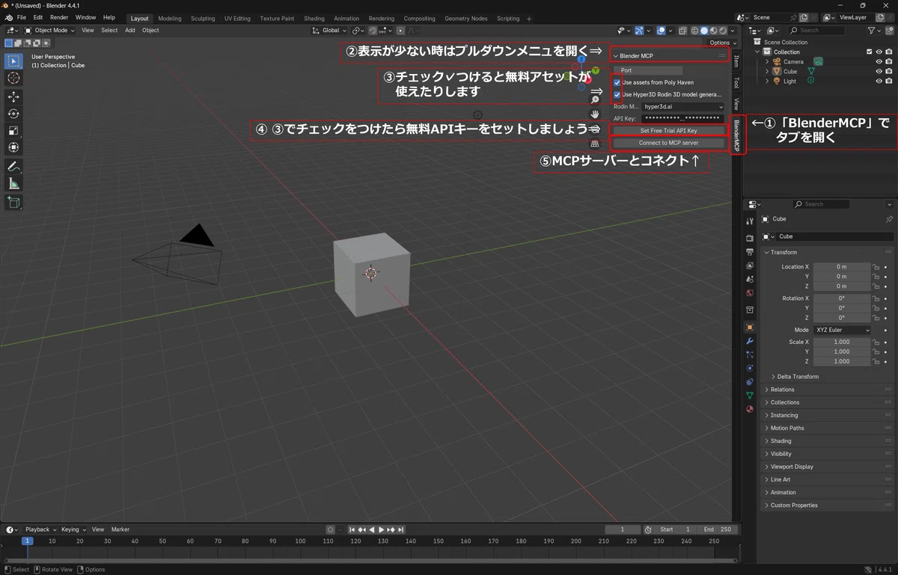Viewport: 898px width, 575px height.
Task: Switch to Modeling workspace tab
Action: pos(170,18)
